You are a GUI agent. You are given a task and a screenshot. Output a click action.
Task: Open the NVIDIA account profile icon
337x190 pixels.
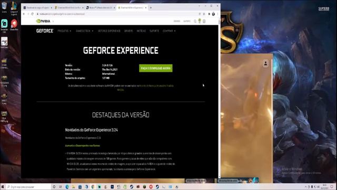(204, 21)
